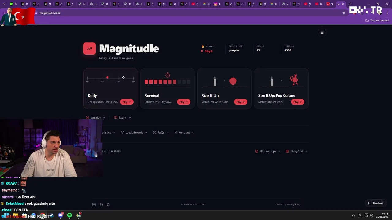This screenshot has height=220, width=392.
Task: Open Discord from the taskbar
Action: (x=61, y=215)
